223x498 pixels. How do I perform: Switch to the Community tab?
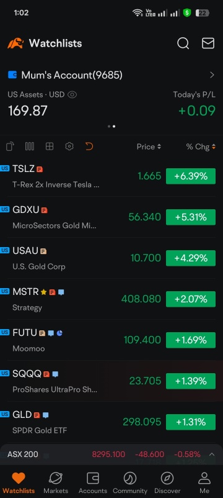pyautogui.click(x=130, y=482)
